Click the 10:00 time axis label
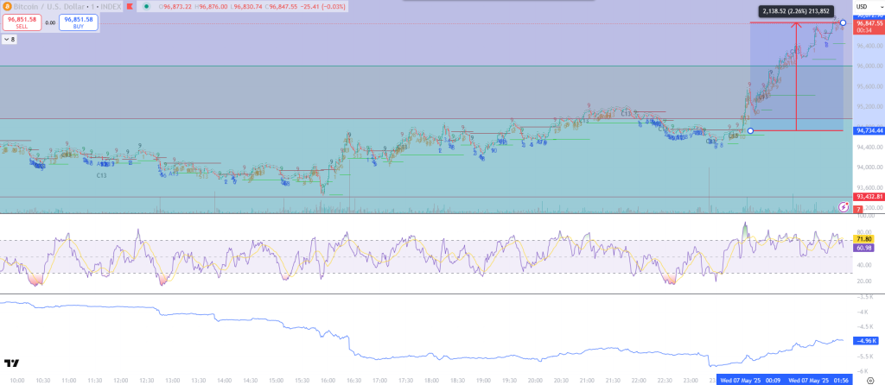Screen dimensions: 885x385 [17, 380]
